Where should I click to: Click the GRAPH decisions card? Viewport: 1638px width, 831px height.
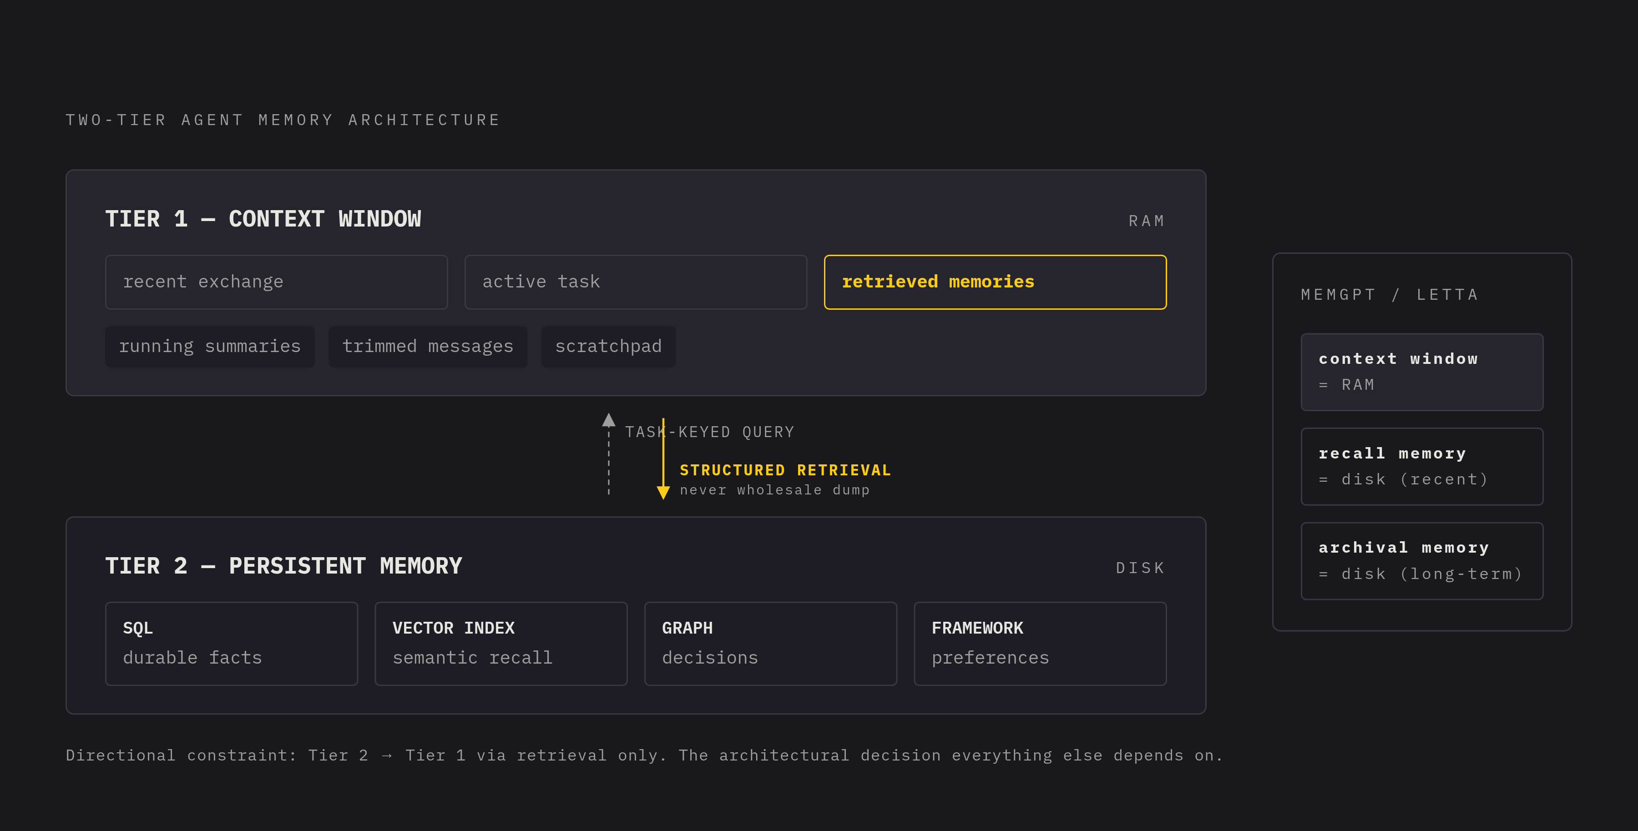(771, 644)
